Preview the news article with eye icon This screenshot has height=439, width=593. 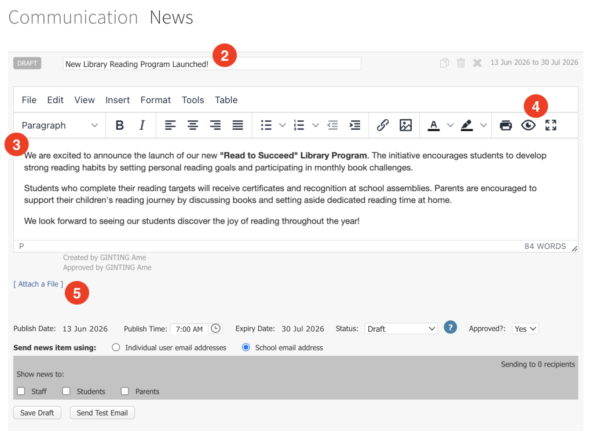click(528, 125)
